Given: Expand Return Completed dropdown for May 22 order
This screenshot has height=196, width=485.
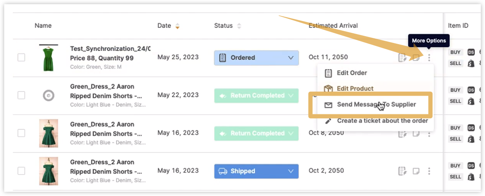Looking at the screenshot, I should [x=256, y=95].
